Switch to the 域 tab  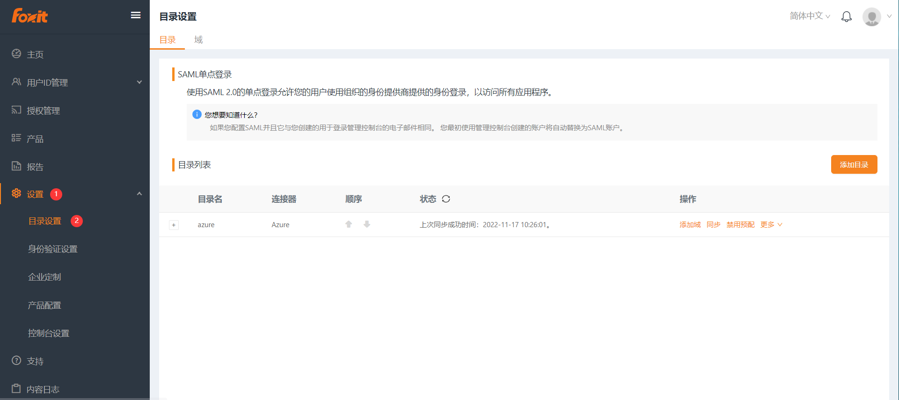coord(198,40)
